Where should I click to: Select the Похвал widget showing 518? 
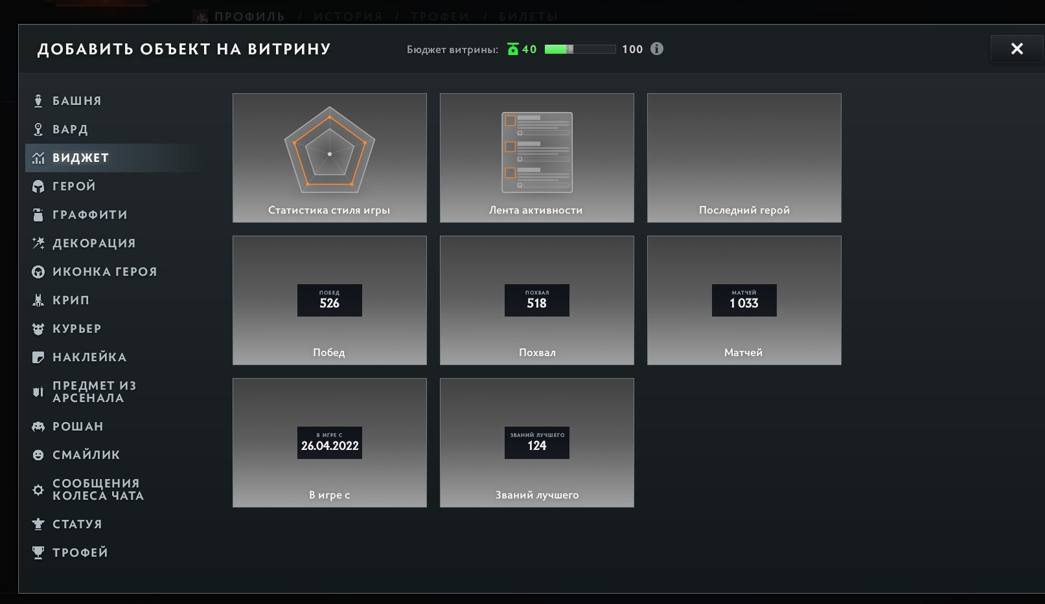tap(537, 300)
